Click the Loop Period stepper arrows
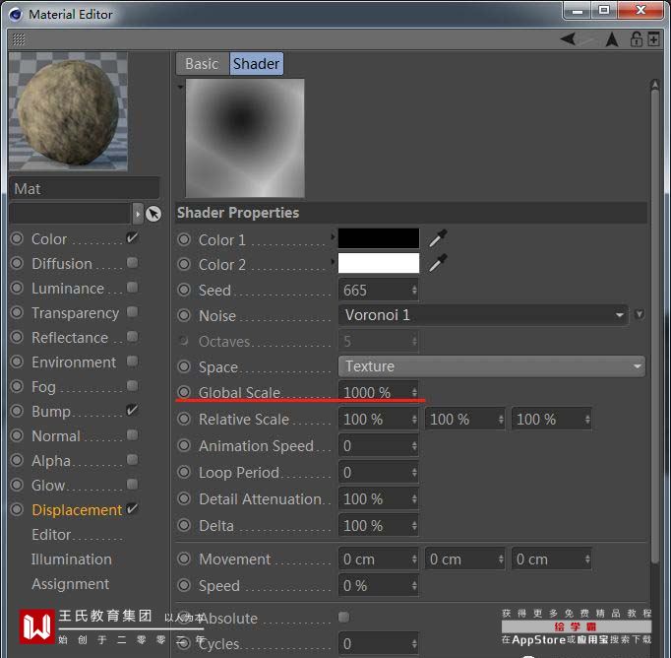 [x=414, y=473]
